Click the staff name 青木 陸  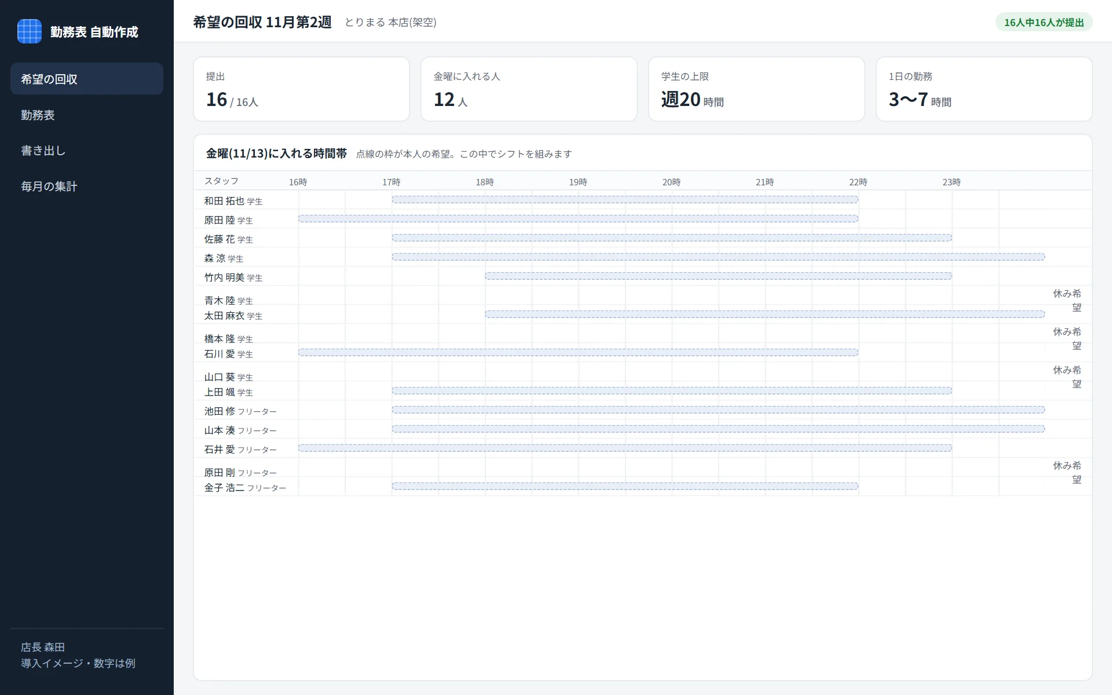point(220,301)
